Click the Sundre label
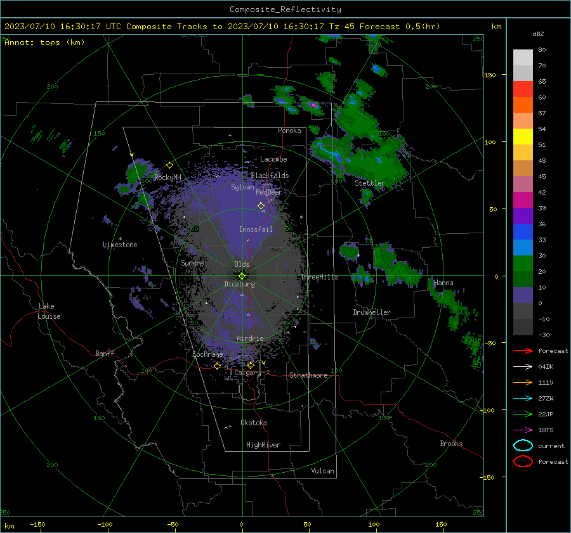This screenshot has width=571, height=533. tap(192, 262)
